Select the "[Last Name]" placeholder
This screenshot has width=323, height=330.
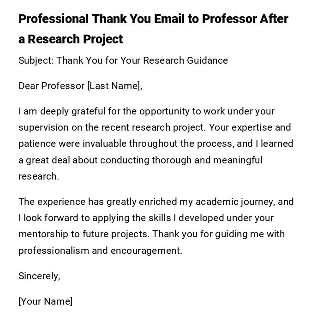pyautogui.click(x=114, y=86)
